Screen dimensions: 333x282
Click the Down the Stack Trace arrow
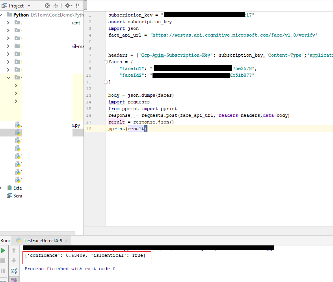14,260
